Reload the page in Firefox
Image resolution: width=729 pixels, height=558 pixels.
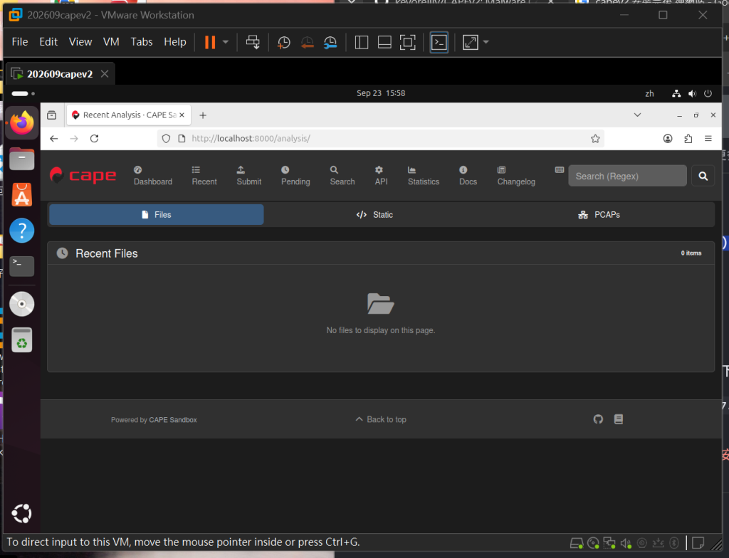[95, 139]
